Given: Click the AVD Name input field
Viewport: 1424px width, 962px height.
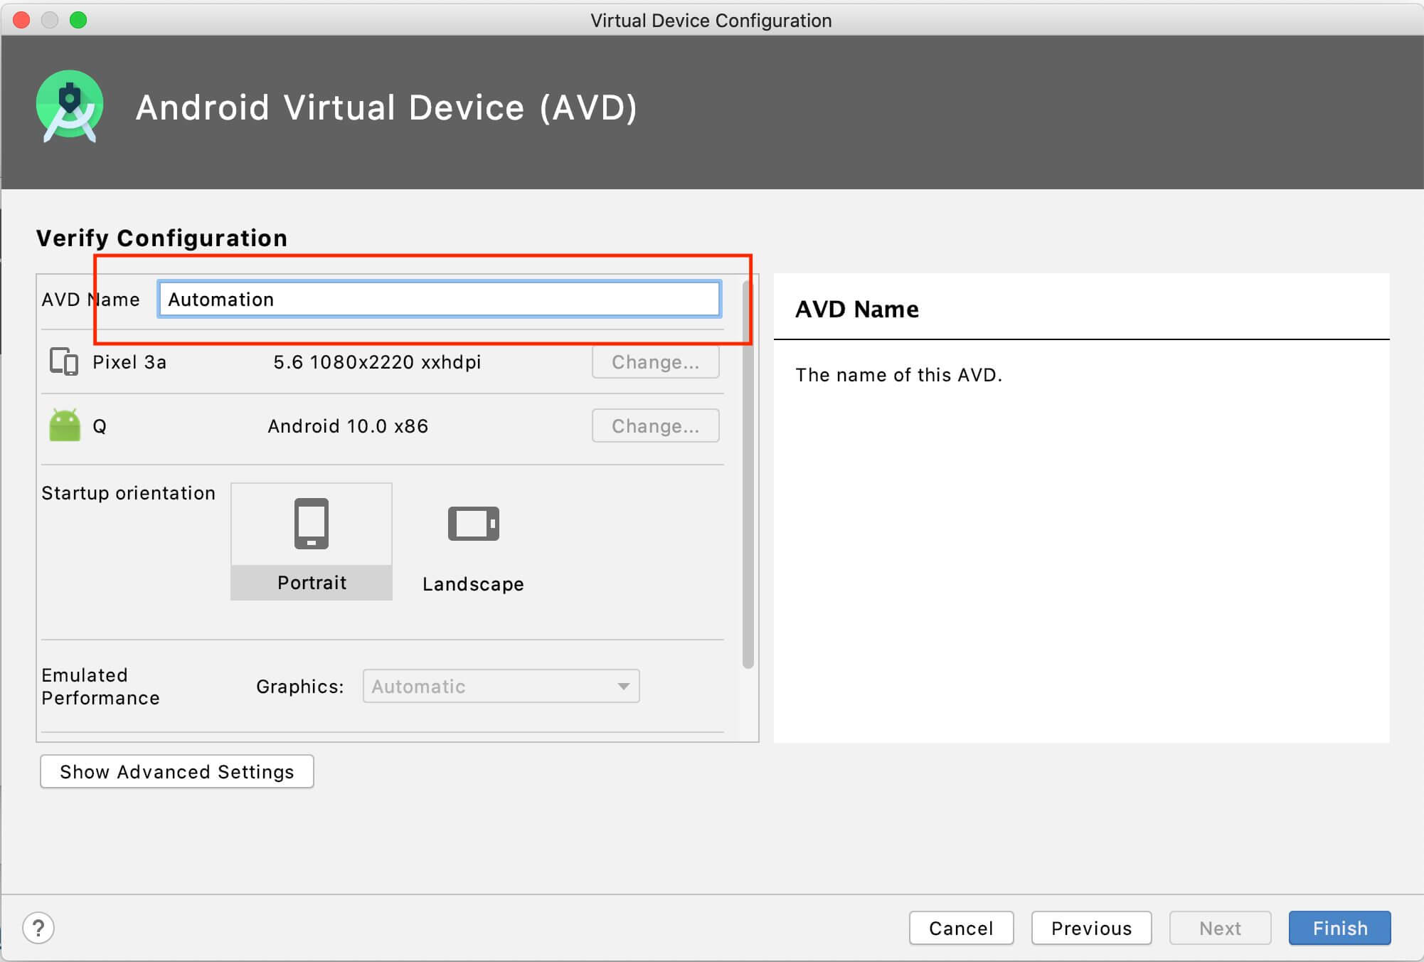Looking at the screenshot, I should [x=438, y=300].
